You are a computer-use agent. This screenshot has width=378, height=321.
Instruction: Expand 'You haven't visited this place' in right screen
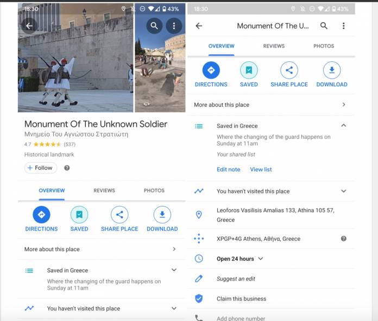[x=344, y=191]
